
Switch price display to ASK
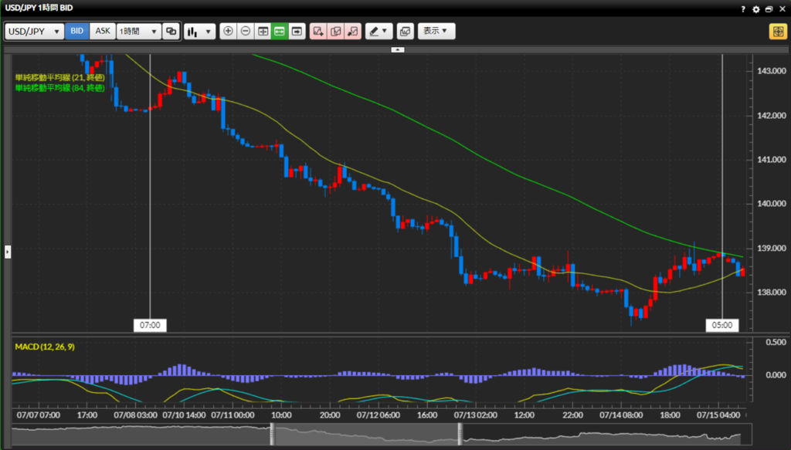point(103,32)
